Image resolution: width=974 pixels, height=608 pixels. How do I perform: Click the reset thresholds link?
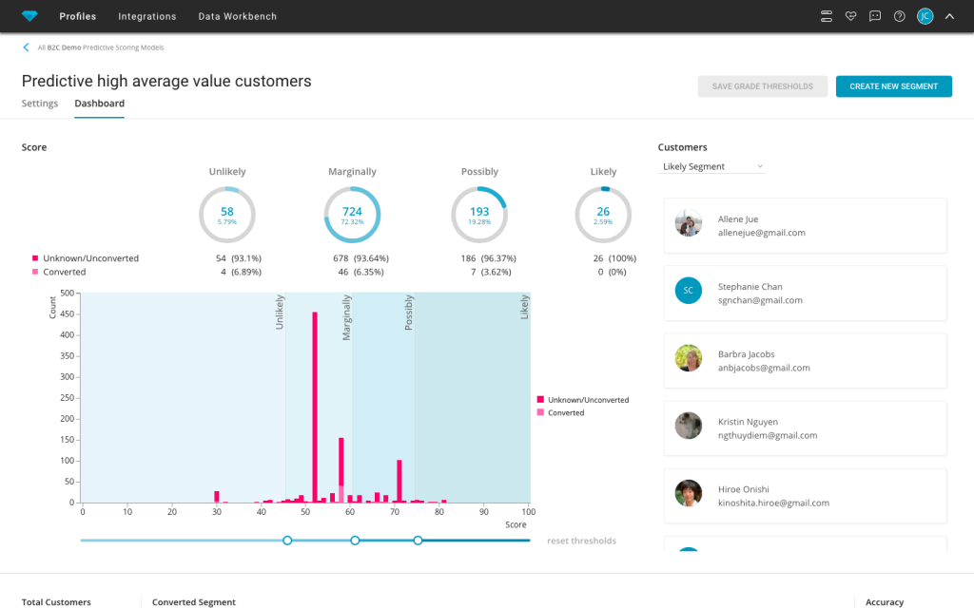coord(581,541)
